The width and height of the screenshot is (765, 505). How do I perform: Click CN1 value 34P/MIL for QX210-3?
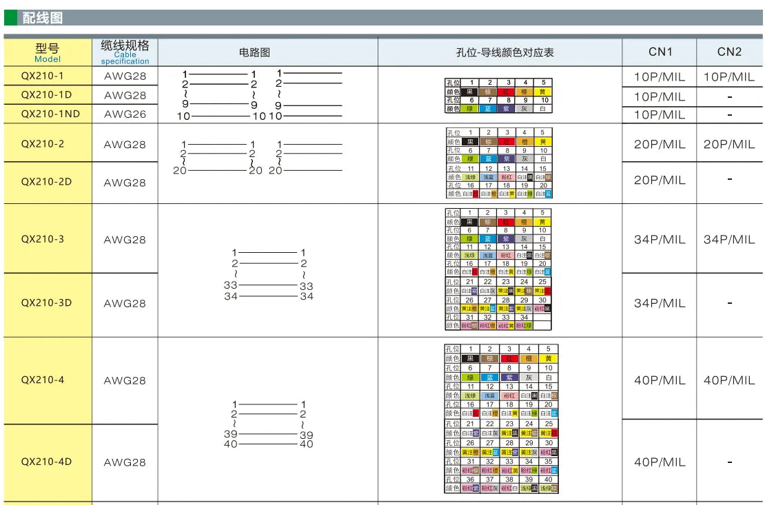point(660,240)
